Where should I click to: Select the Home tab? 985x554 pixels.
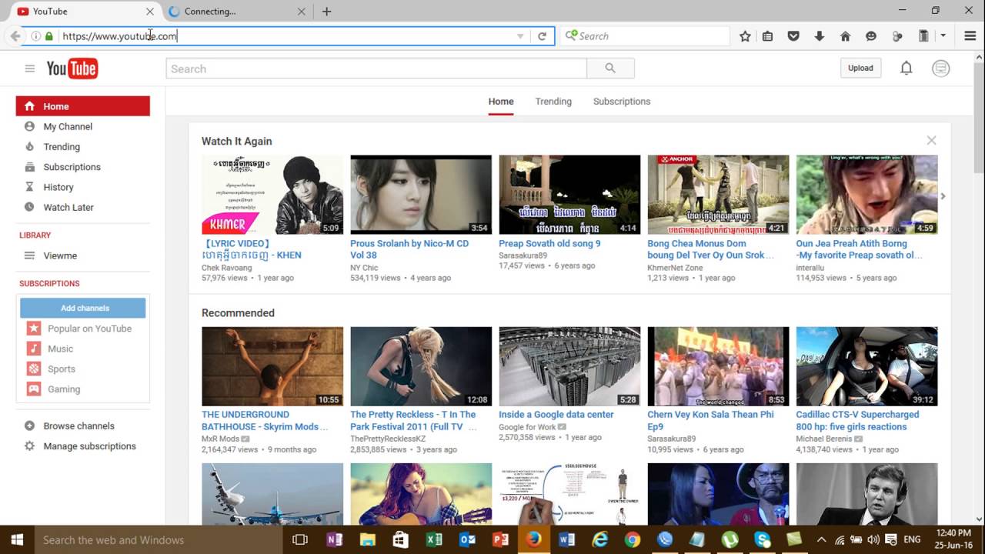tap(501, 101)
